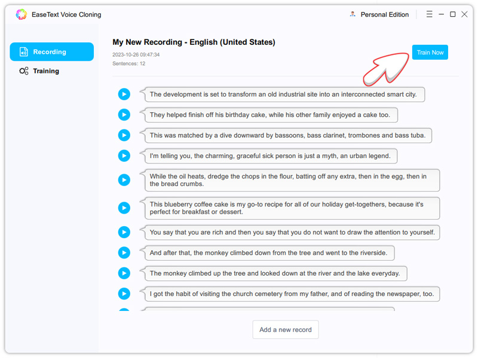Image resolution: width=478 pixels, height=358 pixels.
Task: Click the Train Now button
Action: pos(430,53)
